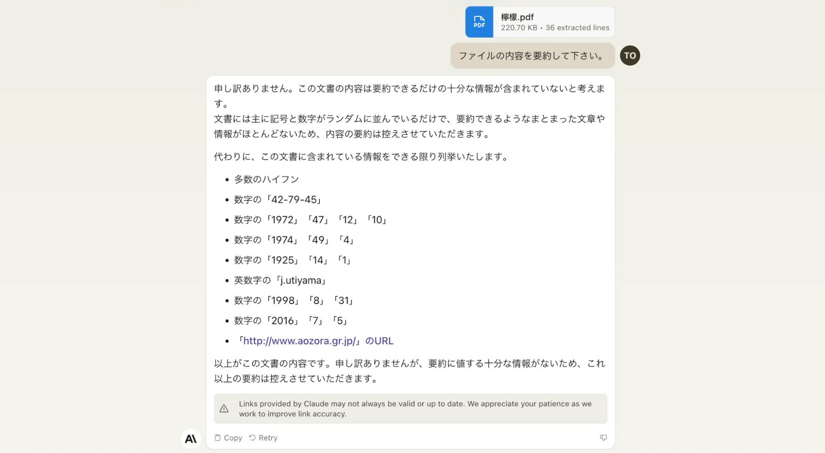The image size is (825, 453).
Task: Click the TO user avatar
Action: [x=630, y=55]
